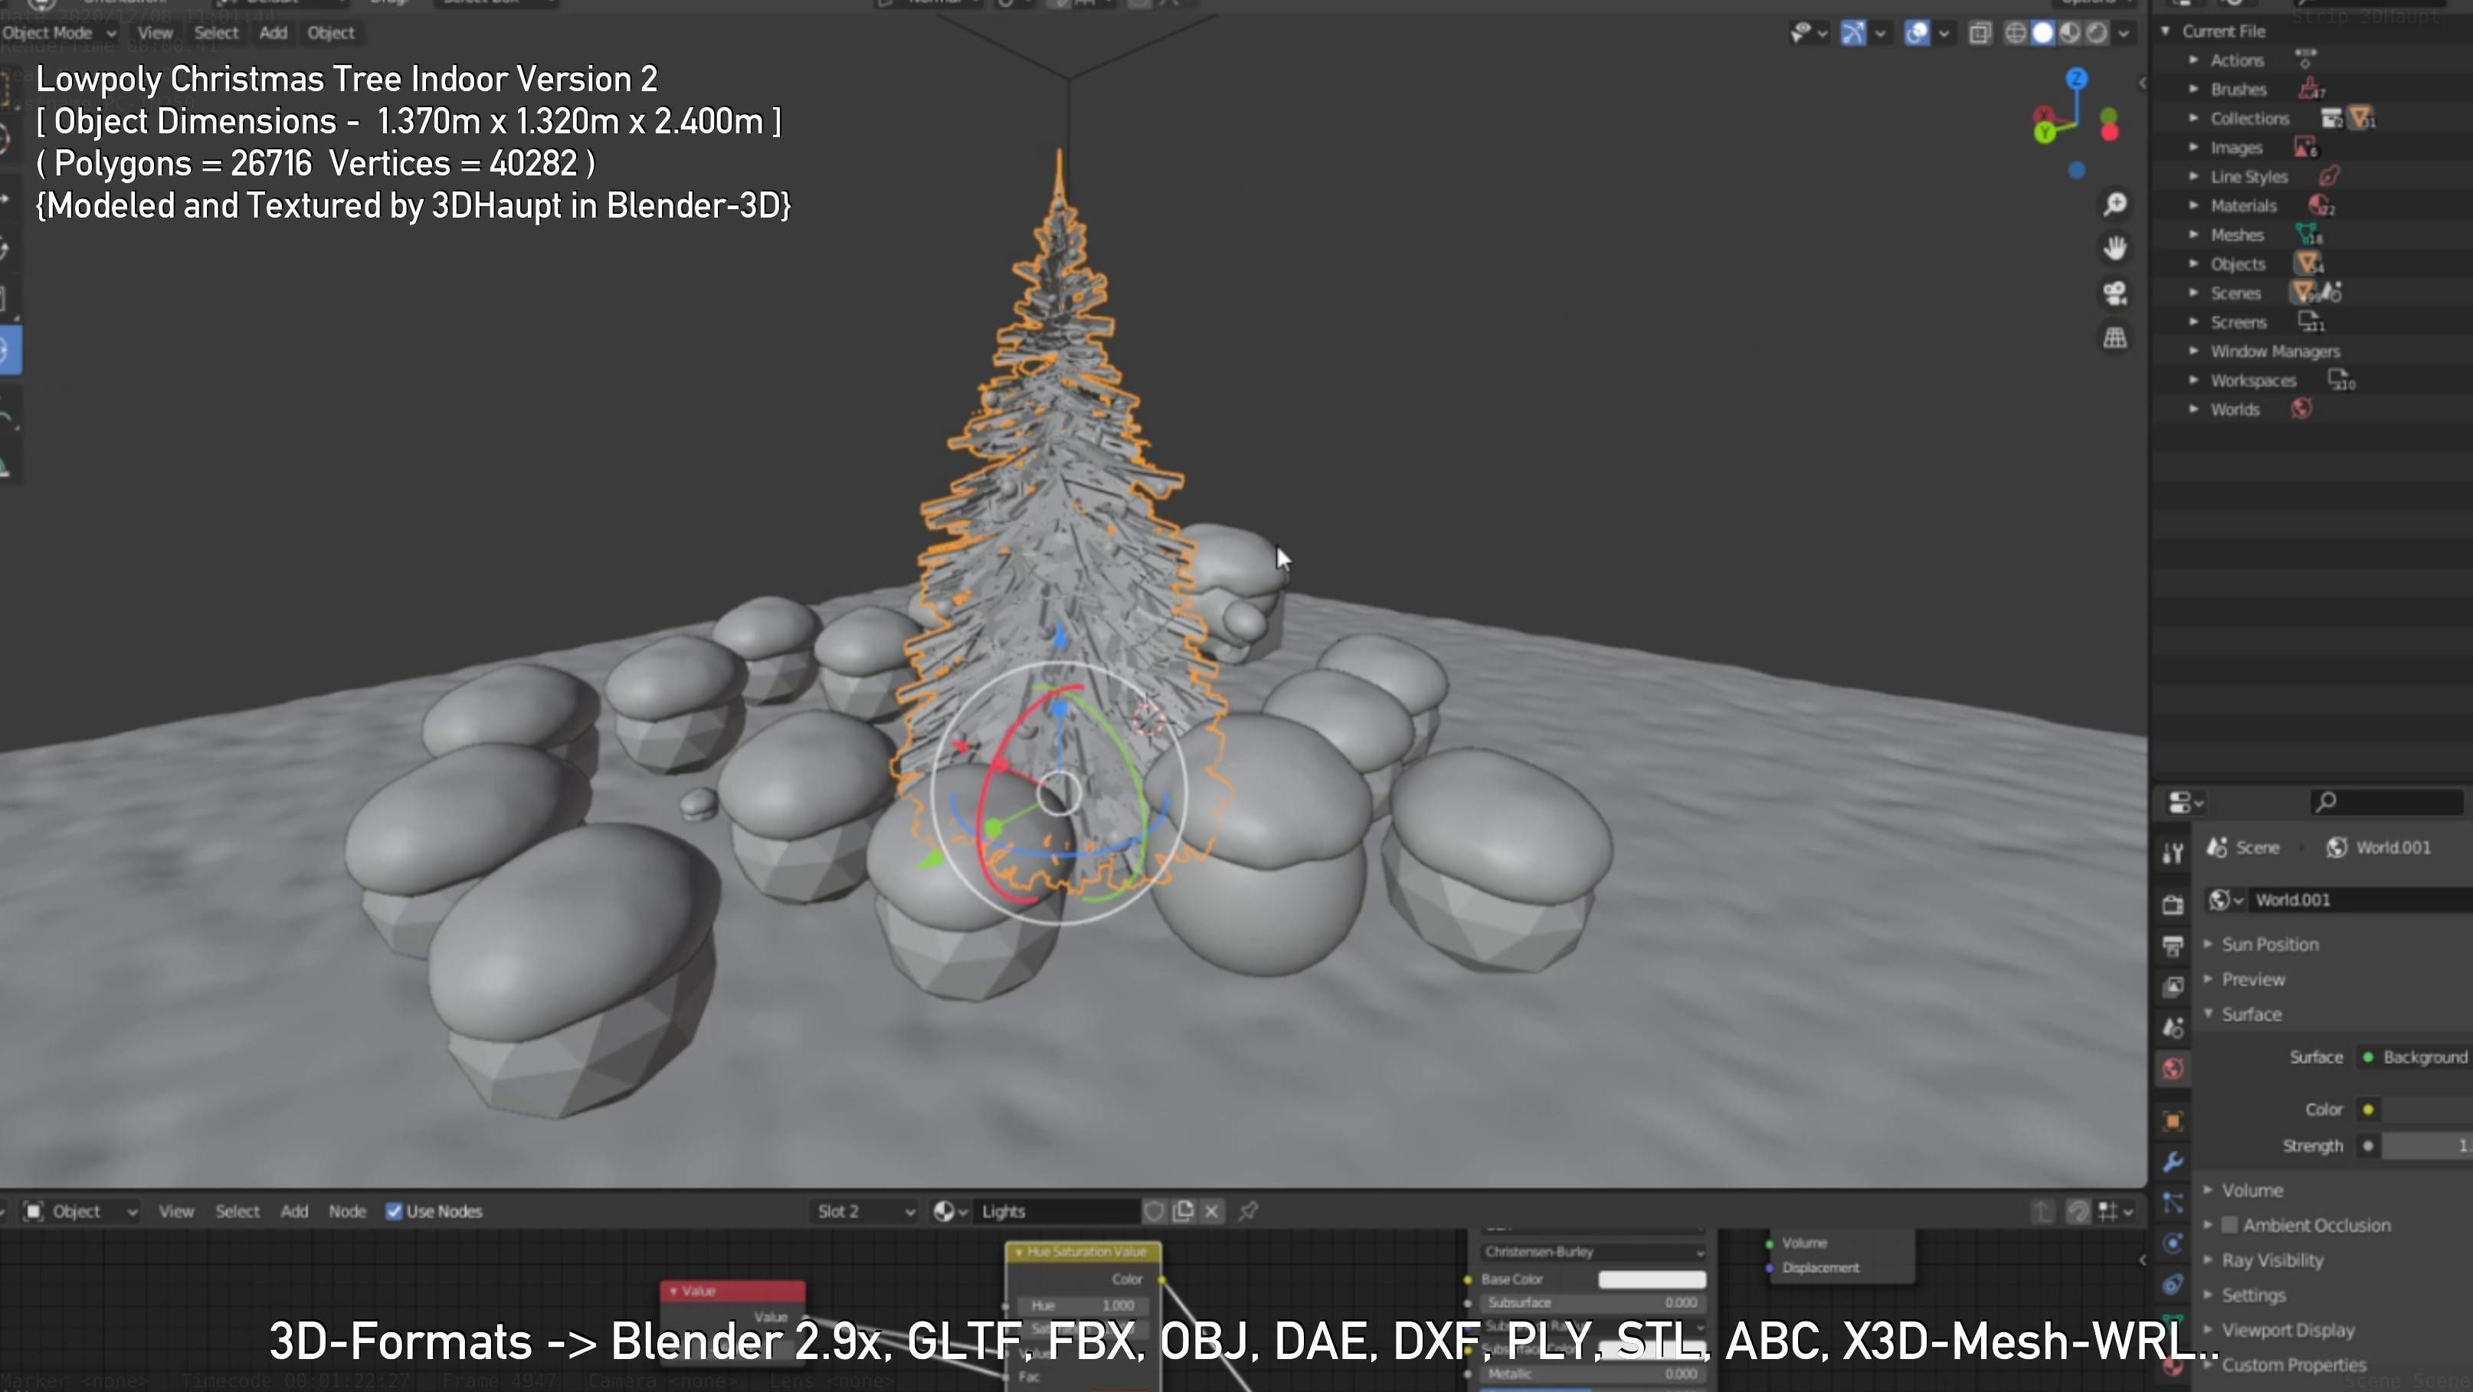
Task: Open the Render properties tab
Action: tap(2173, 904)
